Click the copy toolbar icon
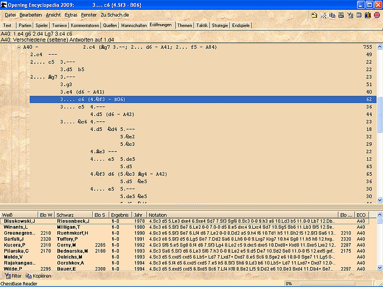The width and height of the screenshot is (383, 287). click(x=332, y=15)
